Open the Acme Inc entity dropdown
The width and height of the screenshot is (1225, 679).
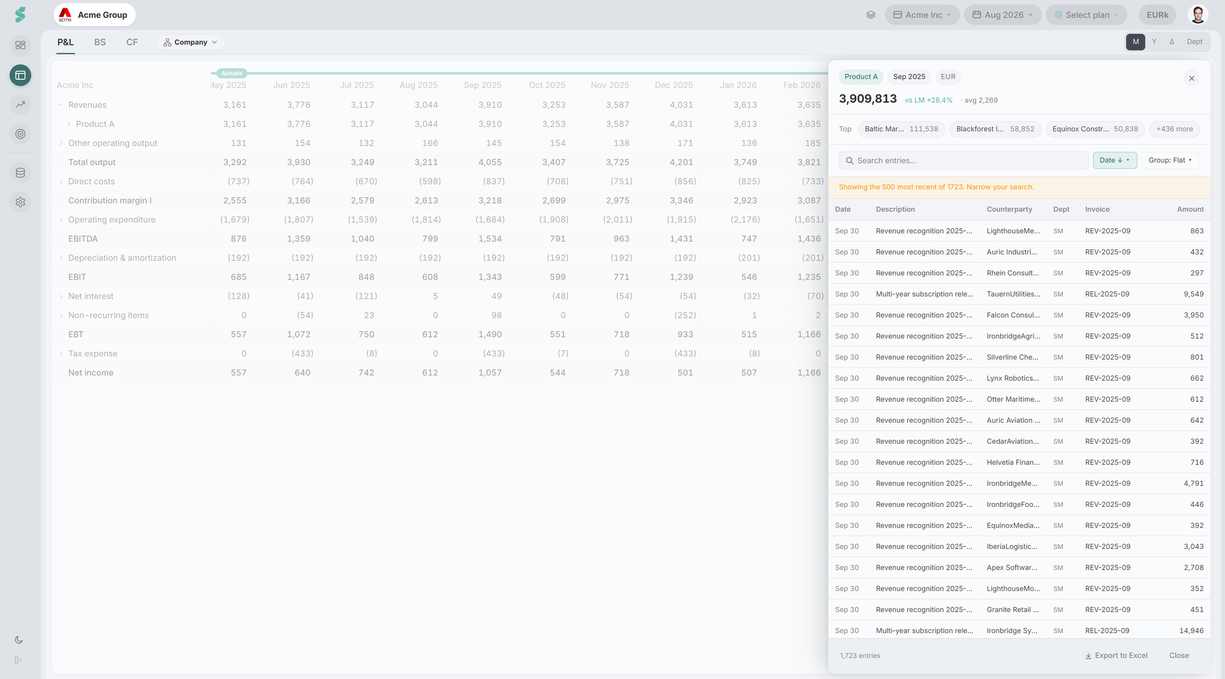pyautogui.click(x=922, y=15)
